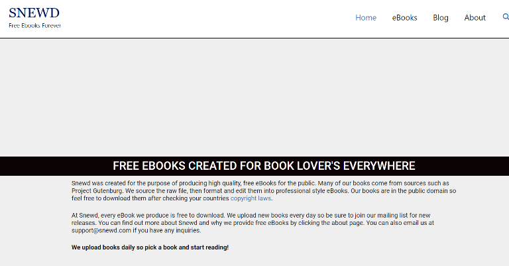Click the 'Project Gutenburg' text in paragraph
This screenshot has height=266, width=509.
tap(97, 190)
